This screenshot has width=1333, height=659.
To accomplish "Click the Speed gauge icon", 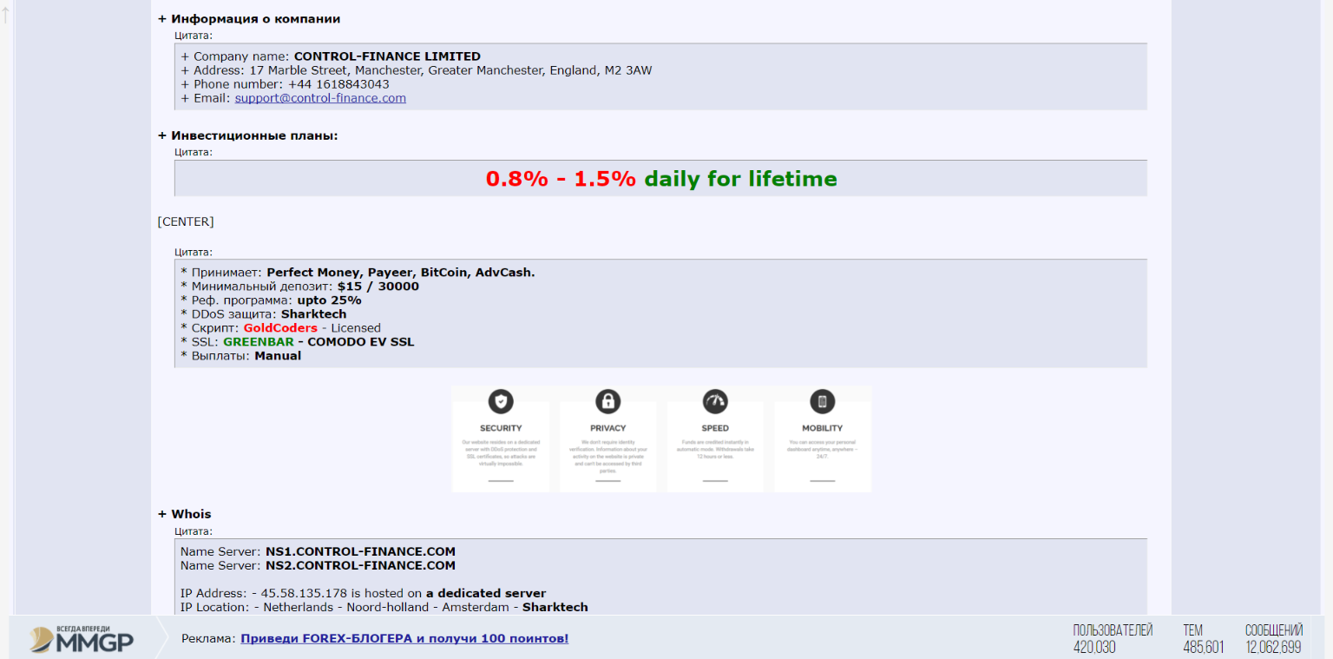I will pos(715,401).
